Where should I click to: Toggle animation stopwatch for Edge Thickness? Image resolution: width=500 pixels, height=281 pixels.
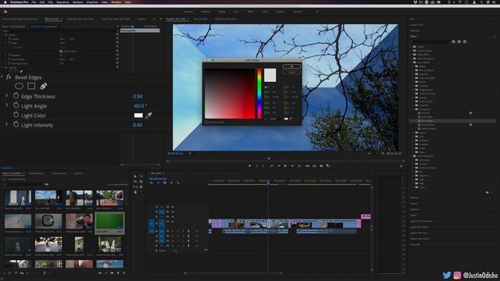pyautogui.click(x=16, y=96)
